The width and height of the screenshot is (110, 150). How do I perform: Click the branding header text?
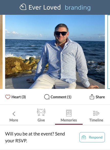[78, 7]
